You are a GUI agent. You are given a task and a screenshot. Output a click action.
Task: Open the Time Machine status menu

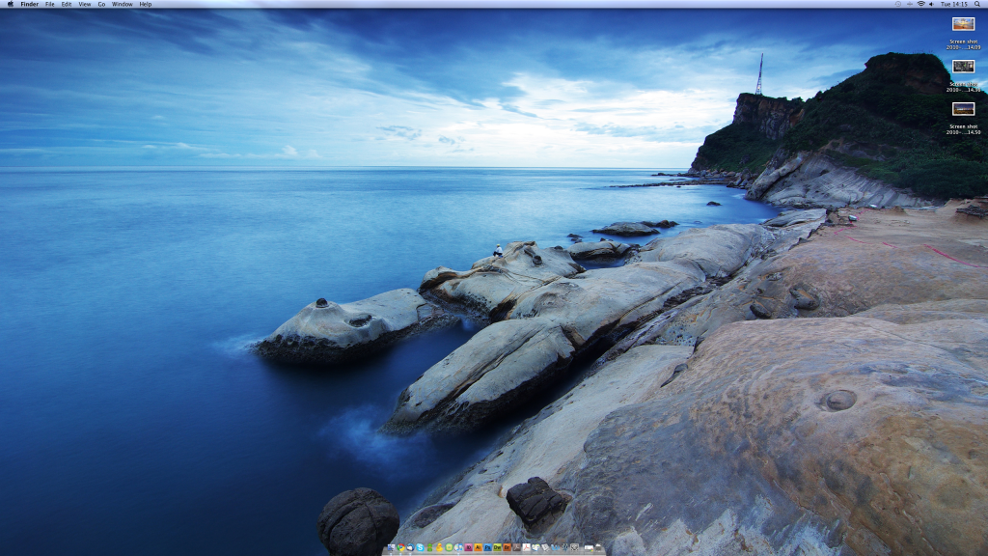pos(898,4)
